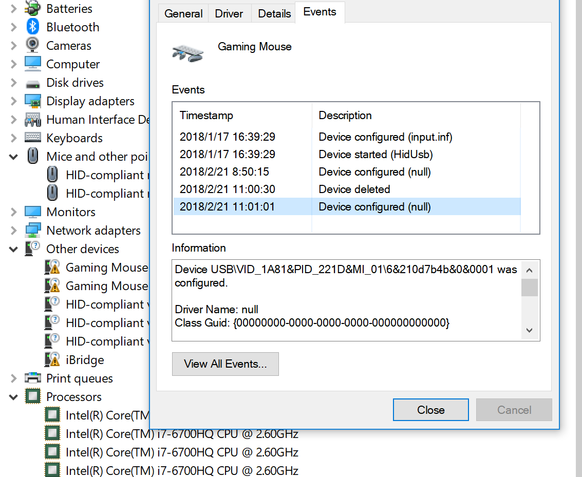Click the Other devices icon
The width and height of the screenshot is (582, 477).
click(x=33, y=249)
